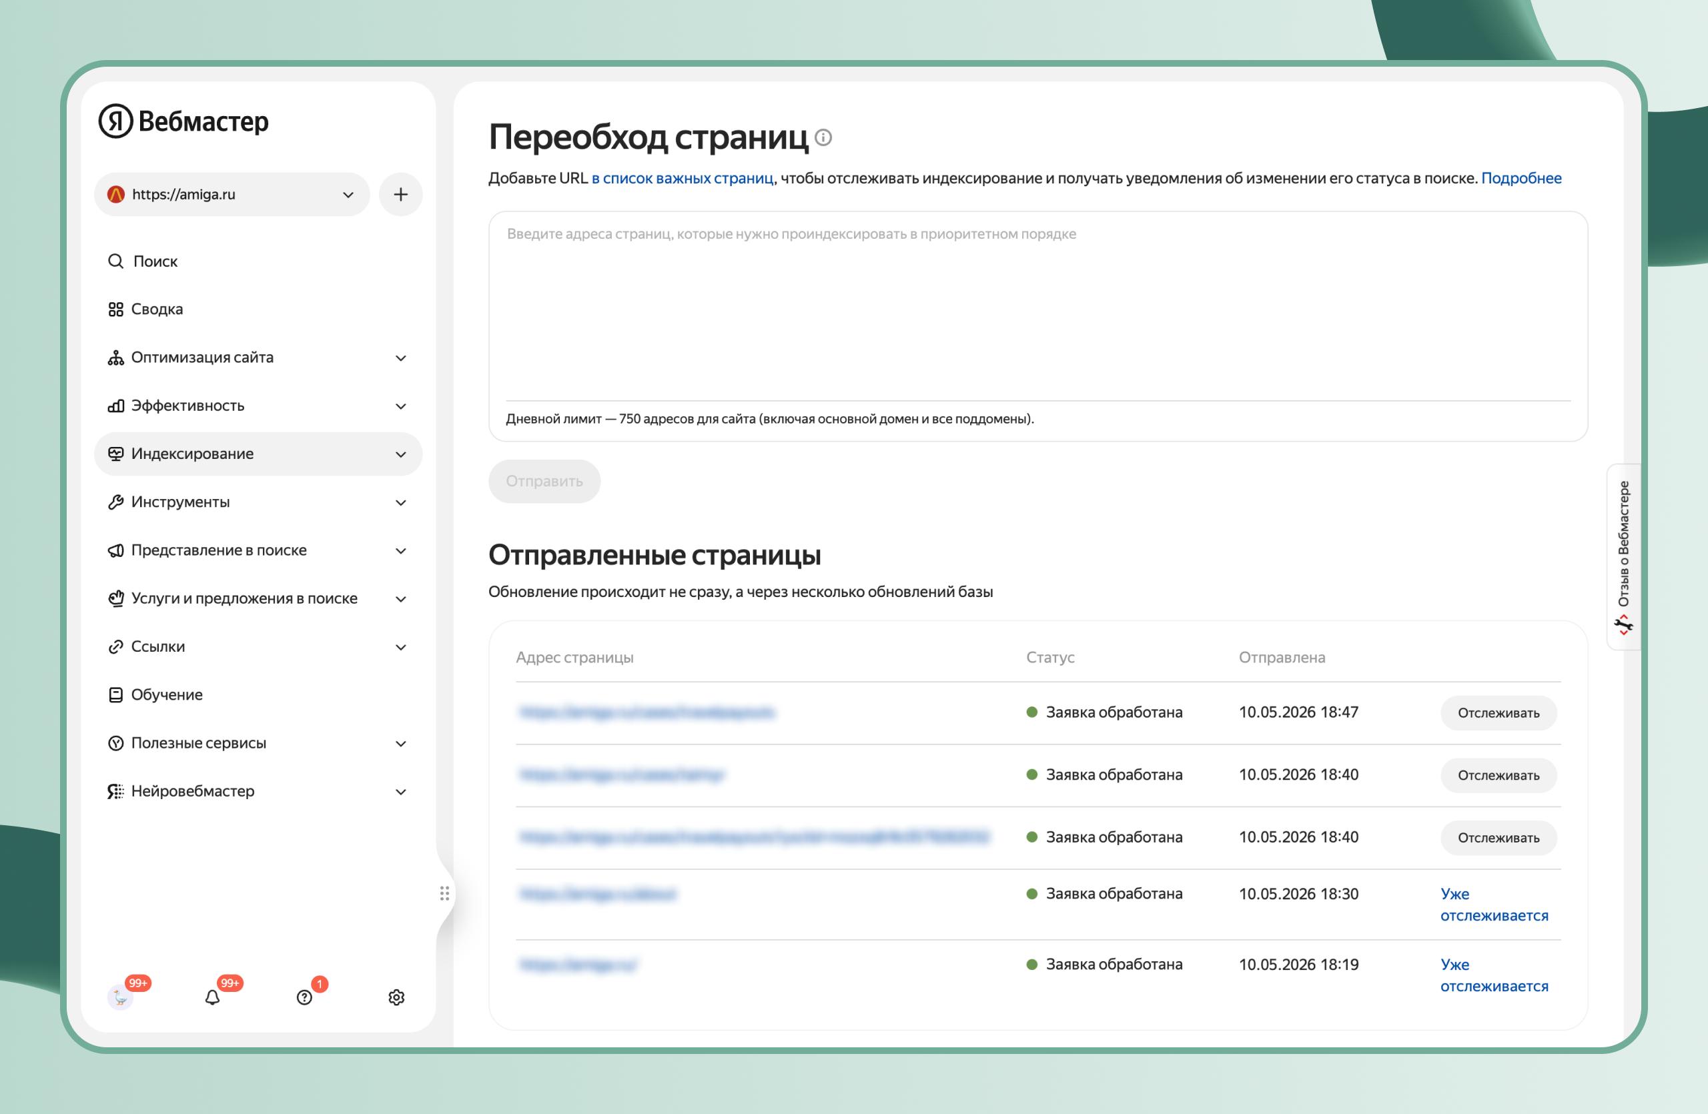
Task: Collapse the Индексирование section chevron
Action: pos(401,454)
